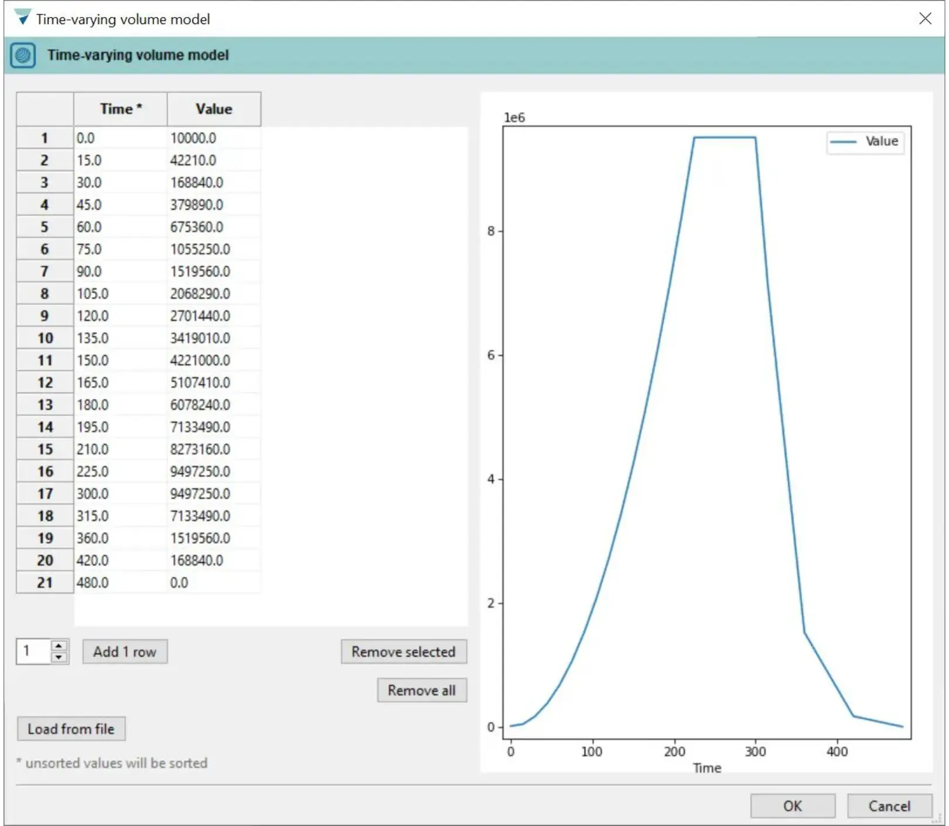Select time cell 90.0
This screenshot has height=826, width=949.
tap(121, 272)
